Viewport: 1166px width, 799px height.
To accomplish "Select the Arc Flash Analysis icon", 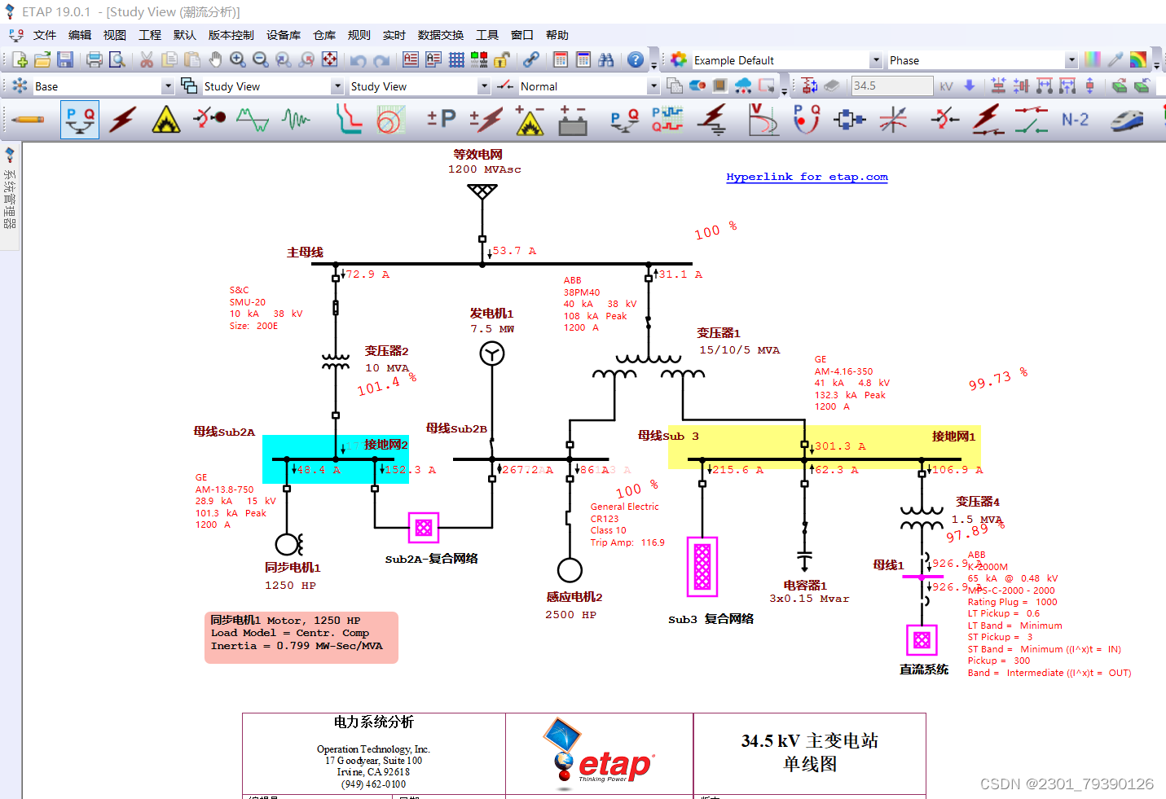I will 165,120.
